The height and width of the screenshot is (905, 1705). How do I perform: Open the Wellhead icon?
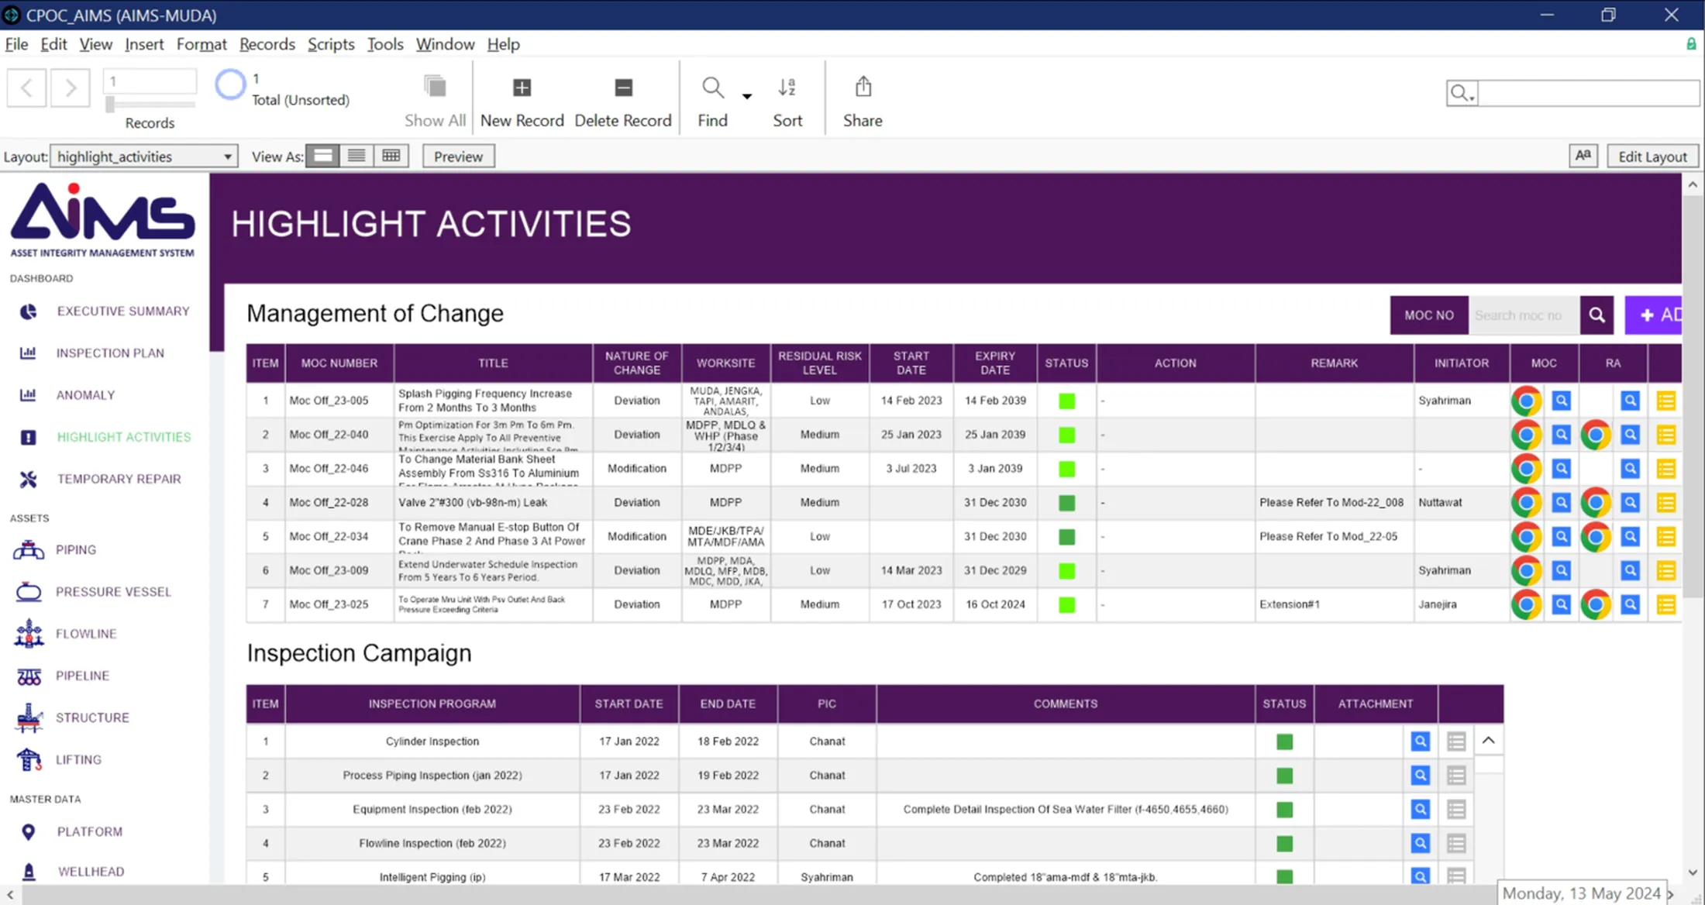click(29, 872)
